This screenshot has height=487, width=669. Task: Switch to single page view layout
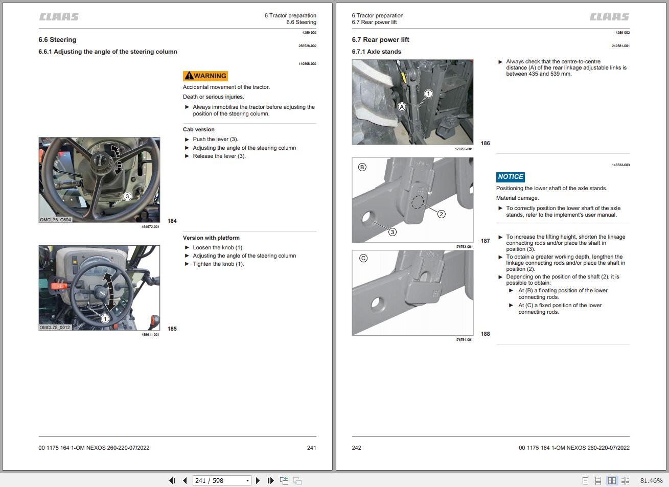point(585,481)
